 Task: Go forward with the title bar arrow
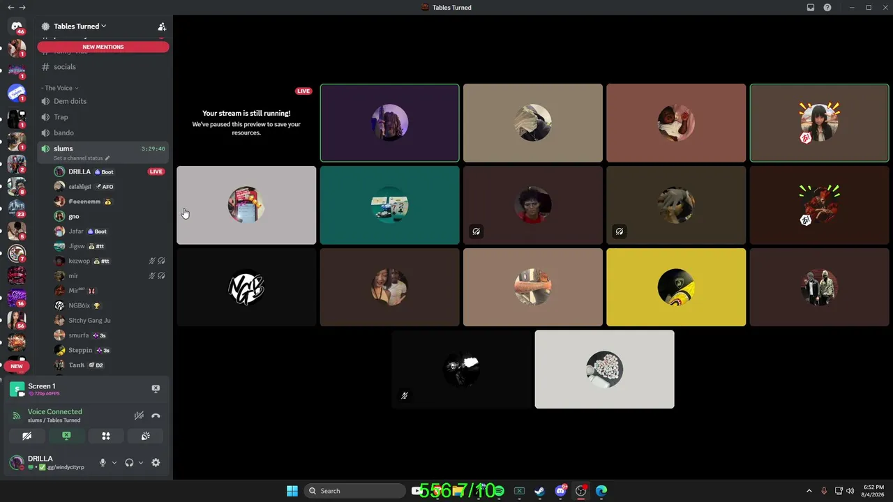click(x=22, y=7)
